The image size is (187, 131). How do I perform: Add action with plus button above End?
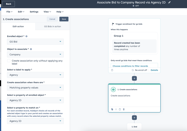coord(134,118)
